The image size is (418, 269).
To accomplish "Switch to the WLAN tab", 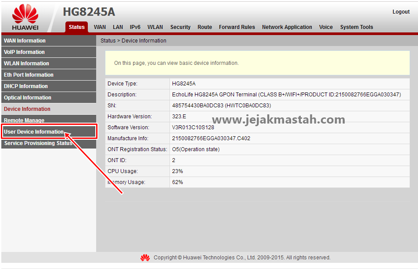I will [155, 27].
